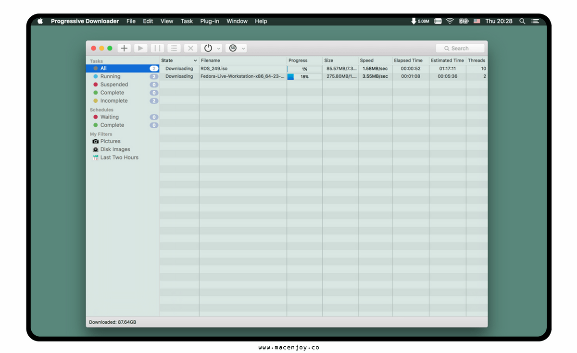Click the 1% progress bar for RDS_249.iso
Viewport: 577px width, 353px height.
point(305,69)
